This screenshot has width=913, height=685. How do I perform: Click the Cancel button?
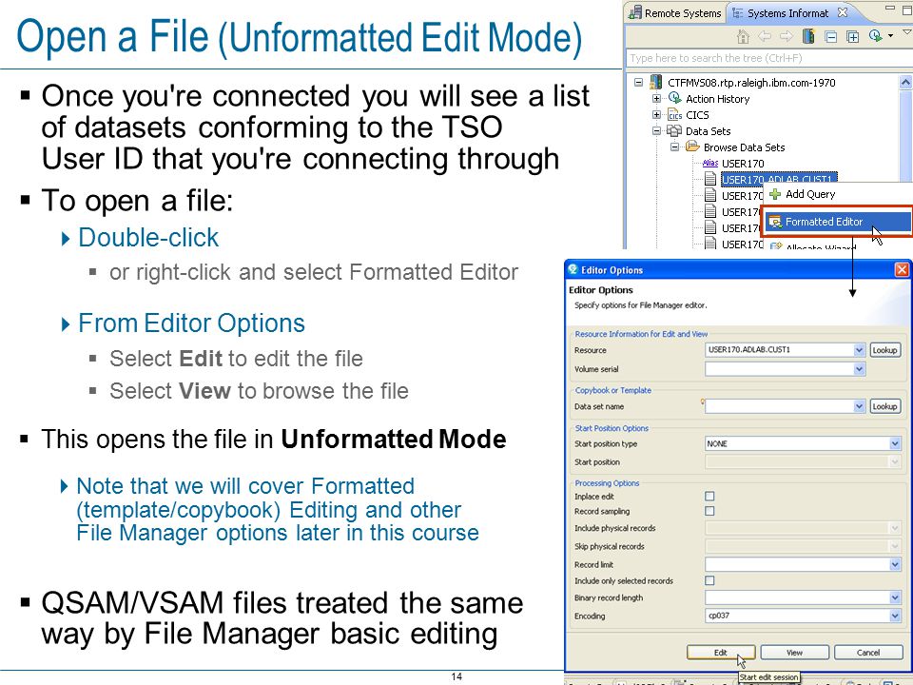point(867,653)
